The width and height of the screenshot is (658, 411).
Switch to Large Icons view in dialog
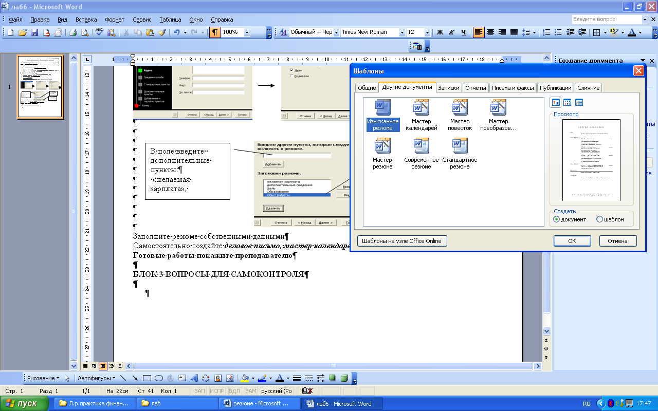pyautogui.click(x=555, y=102)
